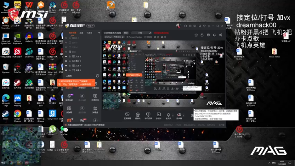Add the 直播屏幕 screen capture source
Image resolution: width=295 pixels, height=166 pixels.
(127, 116)
